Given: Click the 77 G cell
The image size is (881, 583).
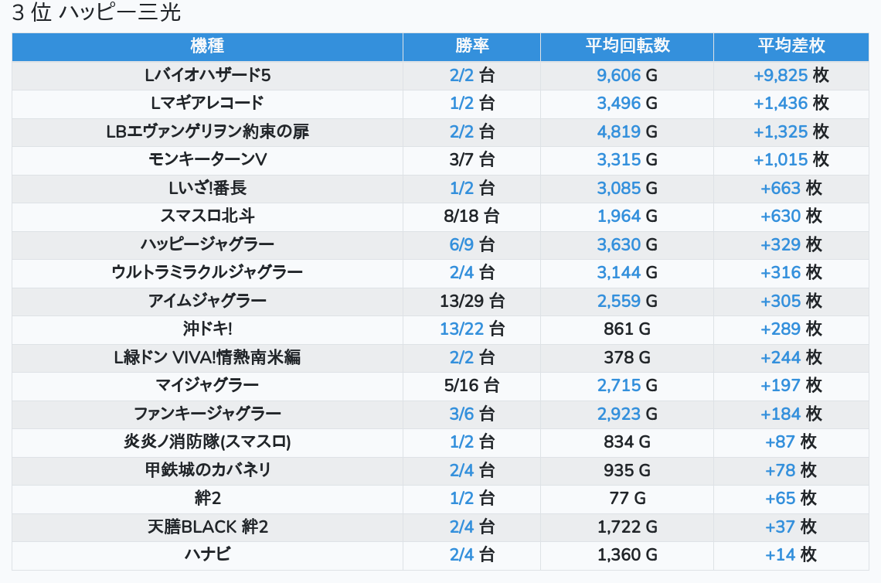Looking at the screenshot, I should [x=627, y=499].
